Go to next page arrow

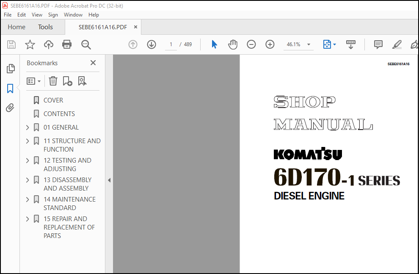[x=152, y=44]
